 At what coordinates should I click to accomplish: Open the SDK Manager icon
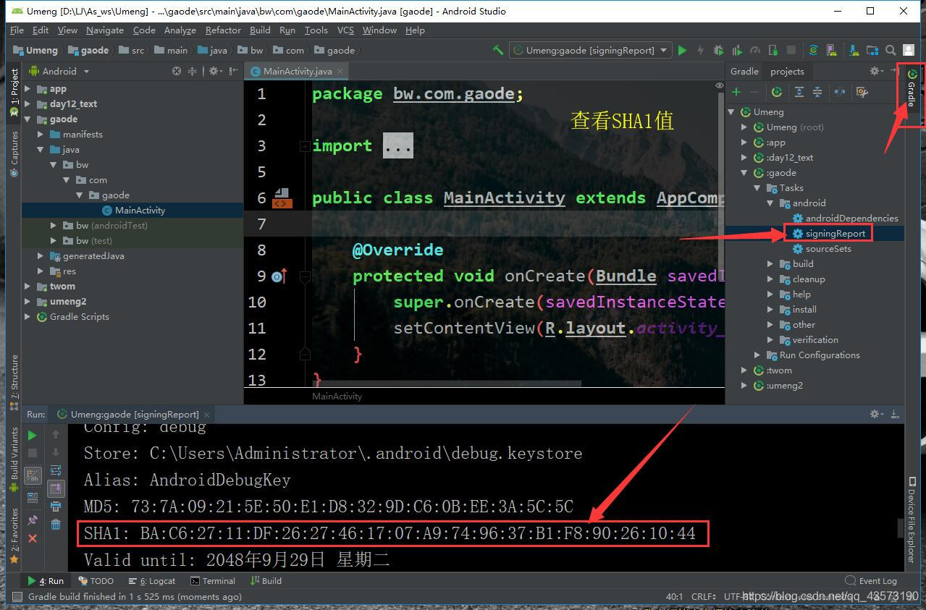pyautogui.click(x=855, y=50)
